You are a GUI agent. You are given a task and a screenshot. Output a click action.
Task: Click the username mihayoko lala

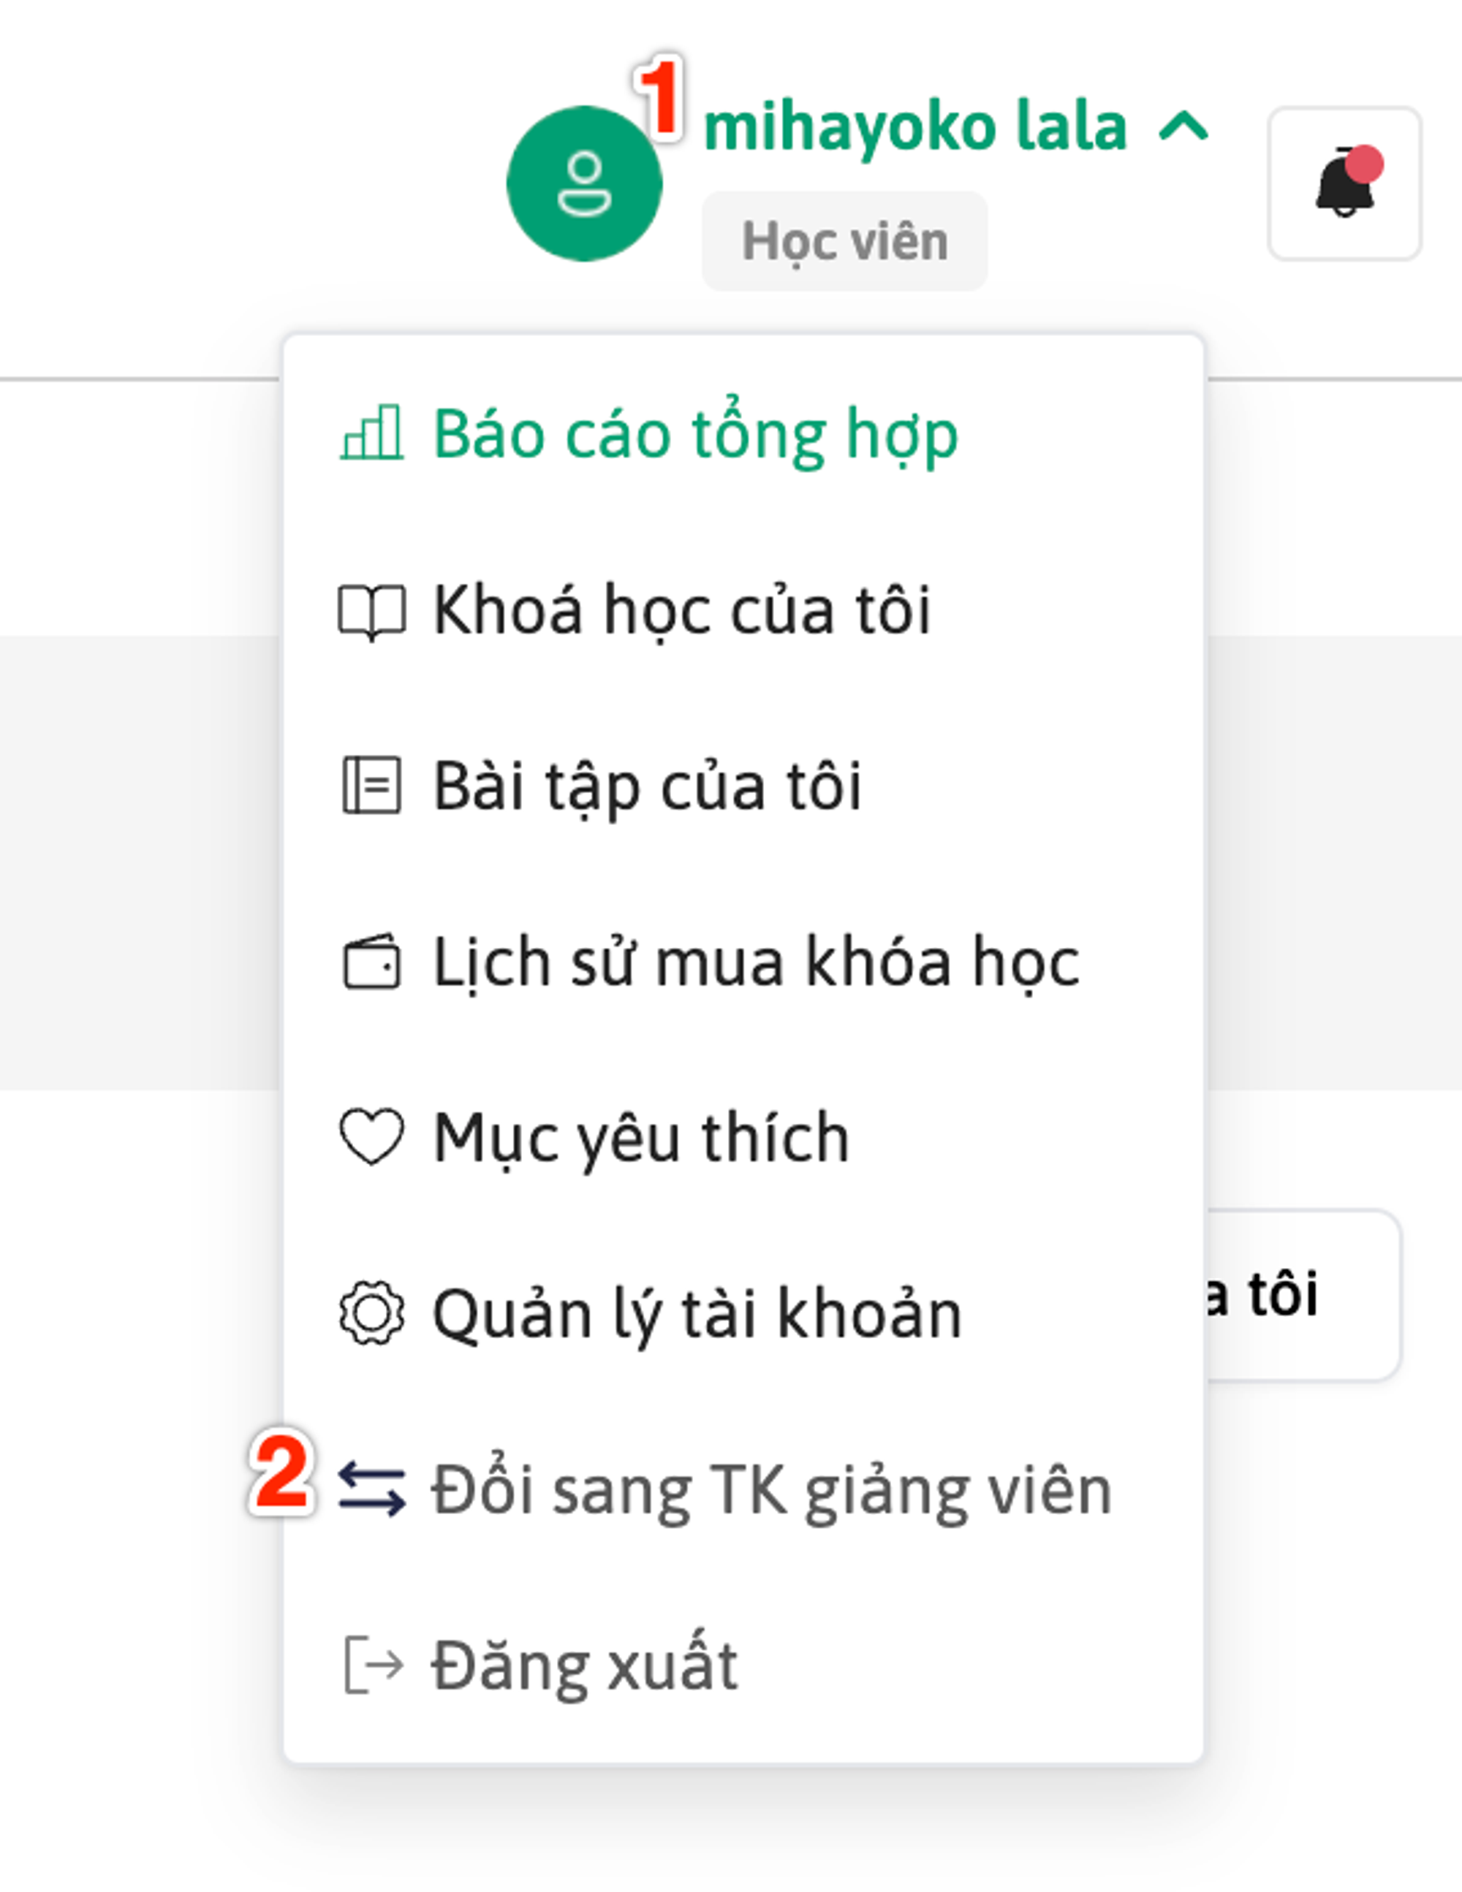[914, 127]
